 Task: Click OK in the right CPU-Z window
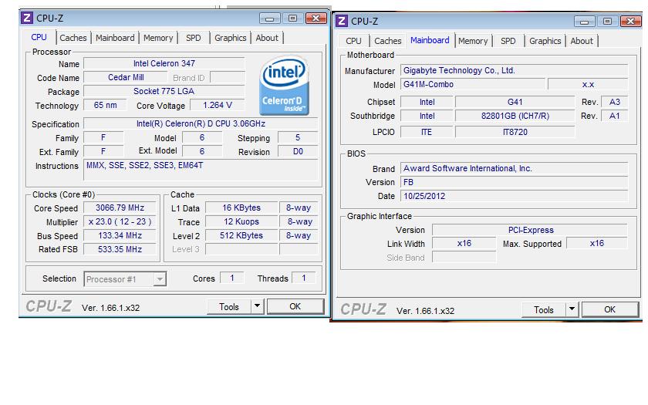(609, 309)
